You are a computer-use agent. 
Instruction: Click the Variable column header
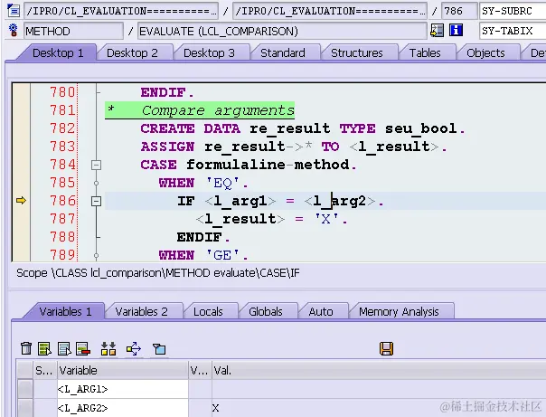[x=123, y=370]
